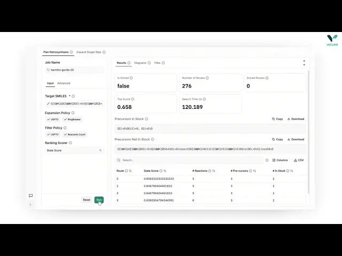The height and width of the screenshot is (256, 342).
Task: Download the Precursors In Stock list
Action: [x=296, y=119]
